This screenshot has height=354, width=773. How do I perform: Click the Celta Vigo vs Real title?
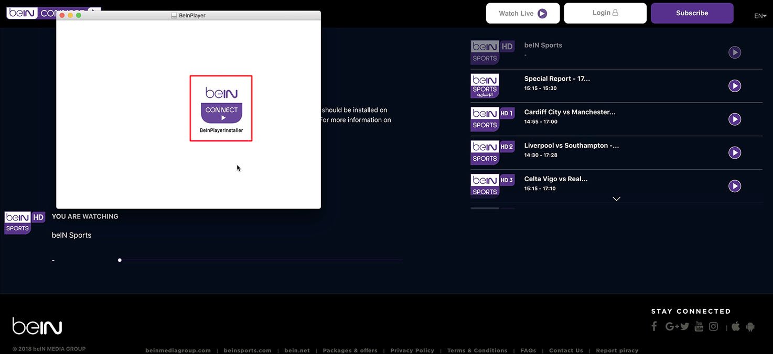point(556,179)
